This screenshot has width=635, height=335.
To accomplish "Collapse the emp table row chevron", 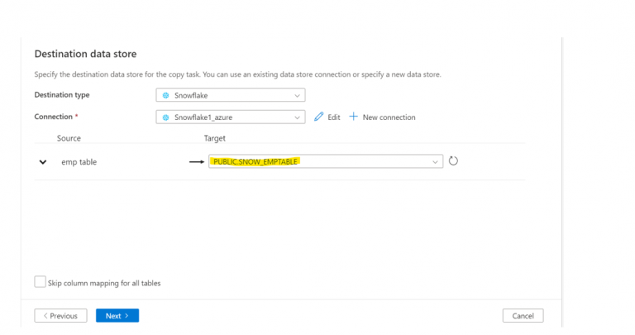I will pos(43,162).
